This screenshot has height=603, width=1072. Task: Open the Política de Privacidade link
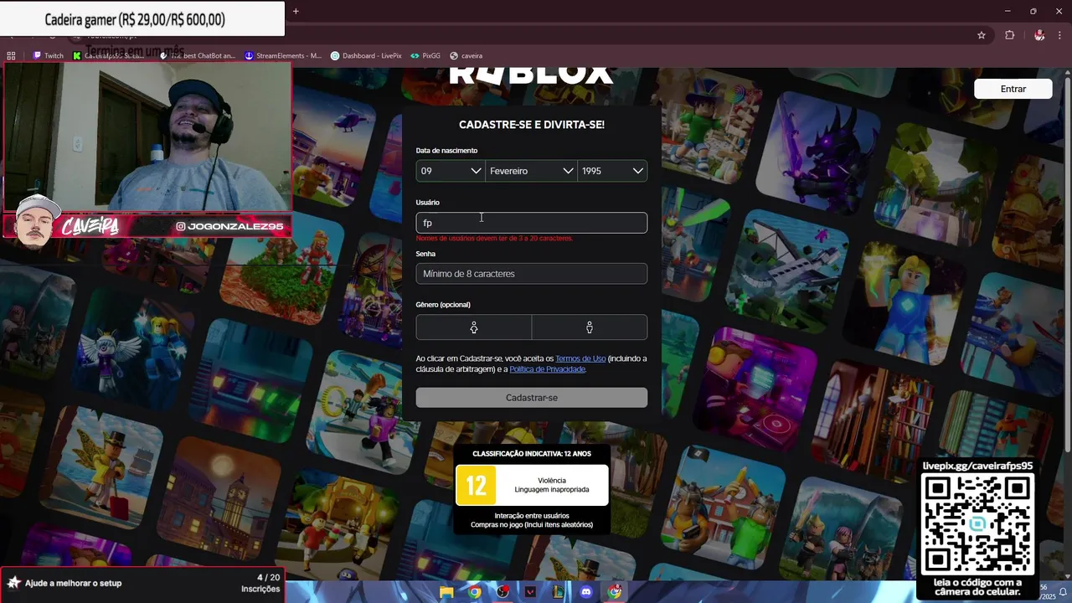click(x=547, y=369)
